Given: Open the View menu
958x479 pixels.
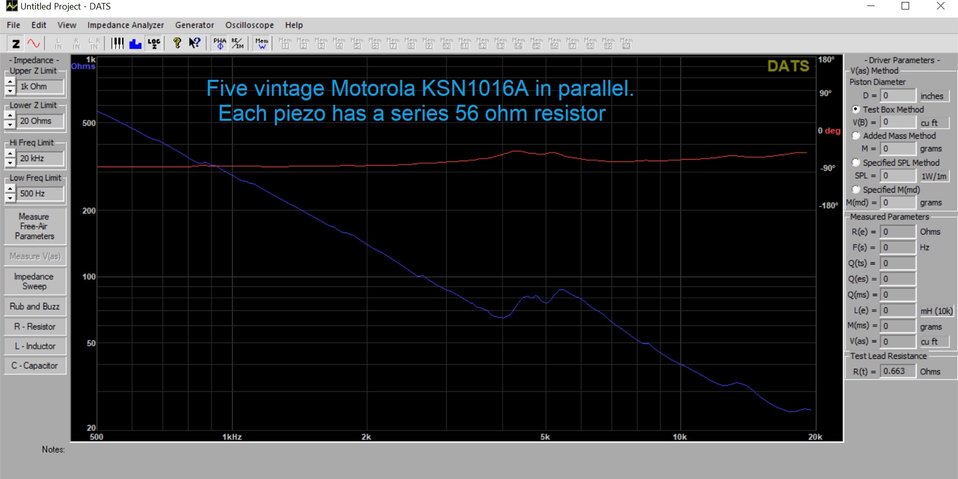Looking at the screenshot, I should click(x=67, y=25).
